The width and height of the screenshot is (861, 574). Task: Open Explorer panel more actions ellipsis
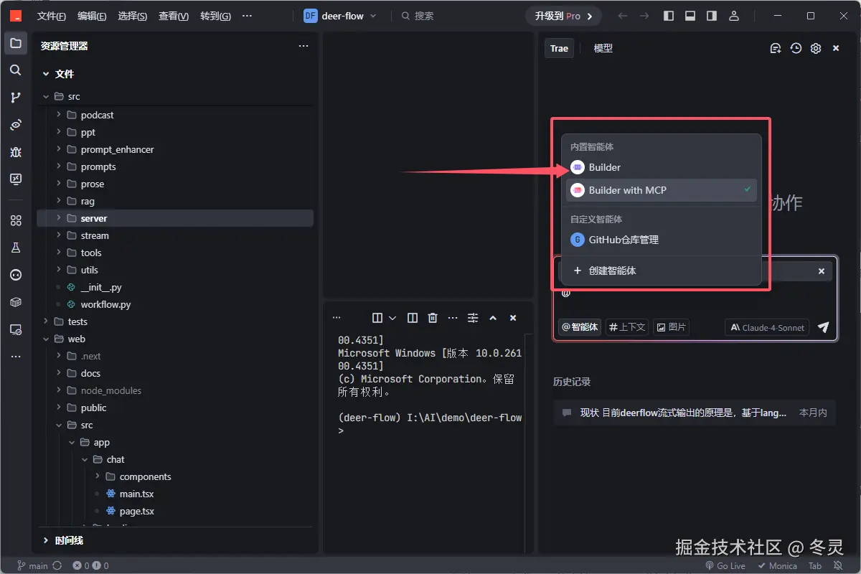(x=304, y=46)
